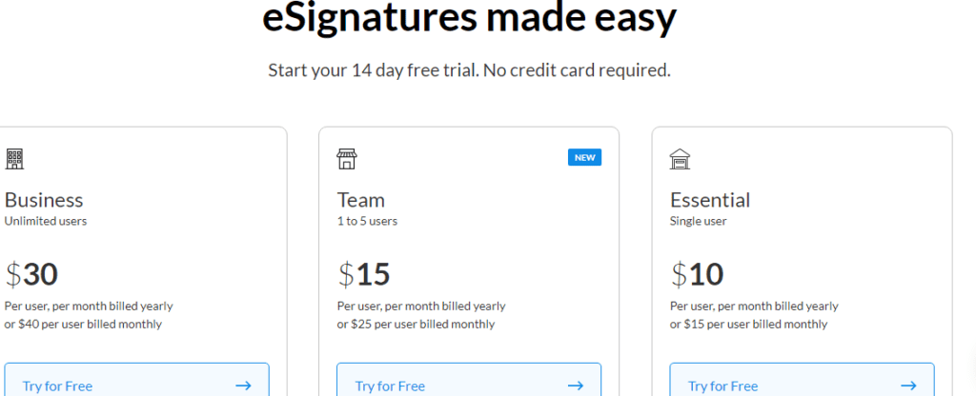Click the Business plan office building icon
This screenshot has width=976, height=396.
point(14,159)
